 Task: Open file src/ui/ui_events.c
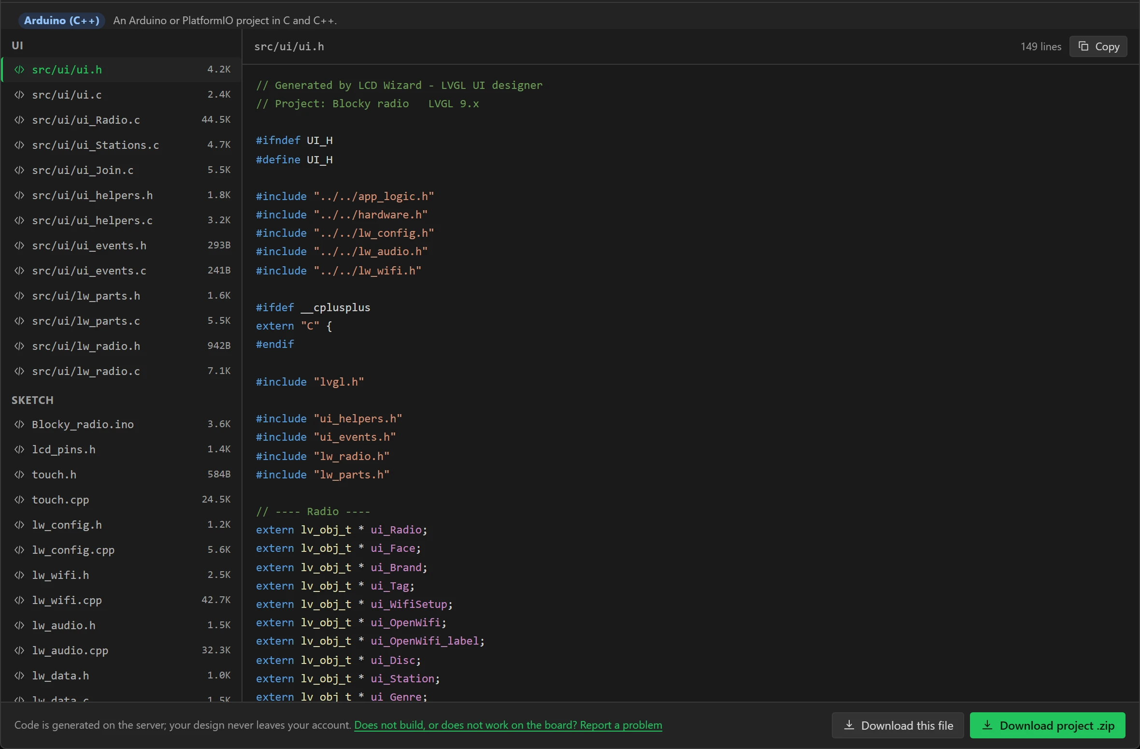coord(122,271)
